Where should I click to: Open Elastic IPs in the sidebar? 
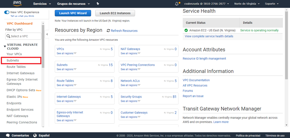[14, 97]
